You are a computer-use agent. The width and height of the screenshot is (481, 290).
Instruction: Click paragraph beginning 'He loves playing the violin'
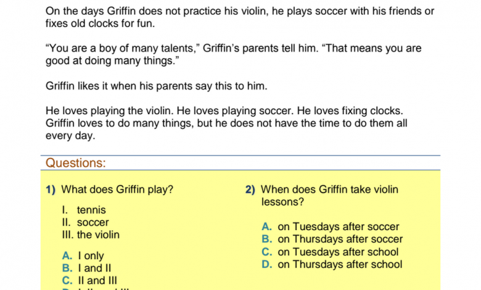(x=226, y=123)
